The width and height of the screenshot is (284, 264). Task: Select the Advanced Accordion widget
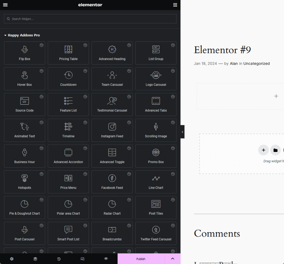tap(68, 156)
